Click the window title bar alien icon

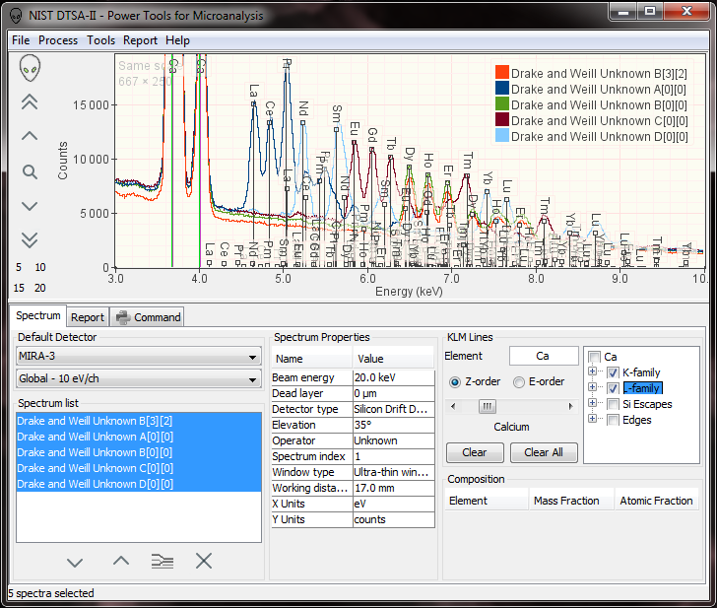point(16,16)
